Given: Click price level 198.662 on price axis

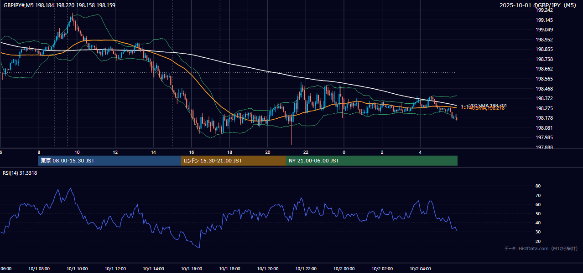Looking at the screenshot, I should click(x=544, y=69).
